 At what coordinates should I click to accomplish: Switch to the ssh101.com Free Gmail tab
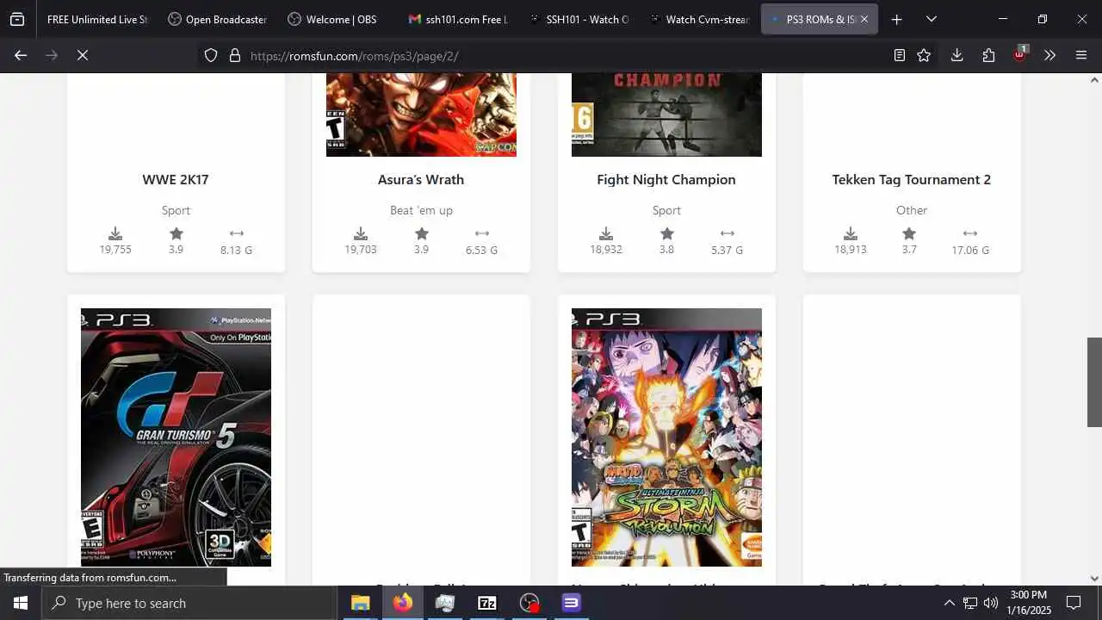tap(458, 19)
